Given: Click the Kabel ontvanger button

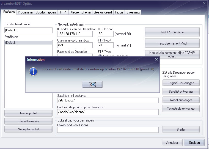Looking at the screenshot, I should (x=181, y=100).
